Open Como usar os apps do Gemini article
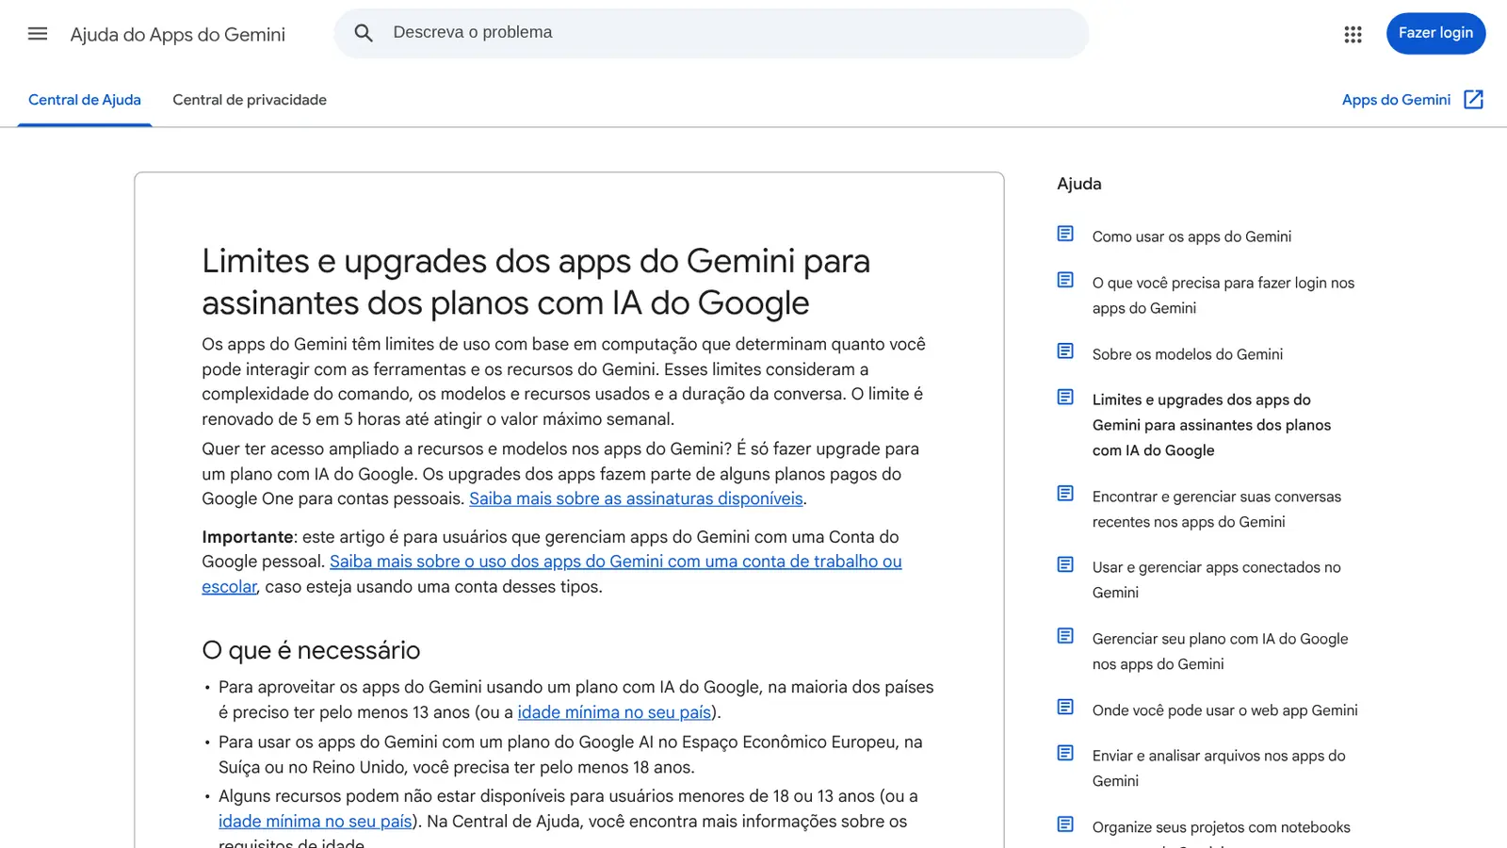Viewport: 1507px width, 848px height. click(1191, 236)
